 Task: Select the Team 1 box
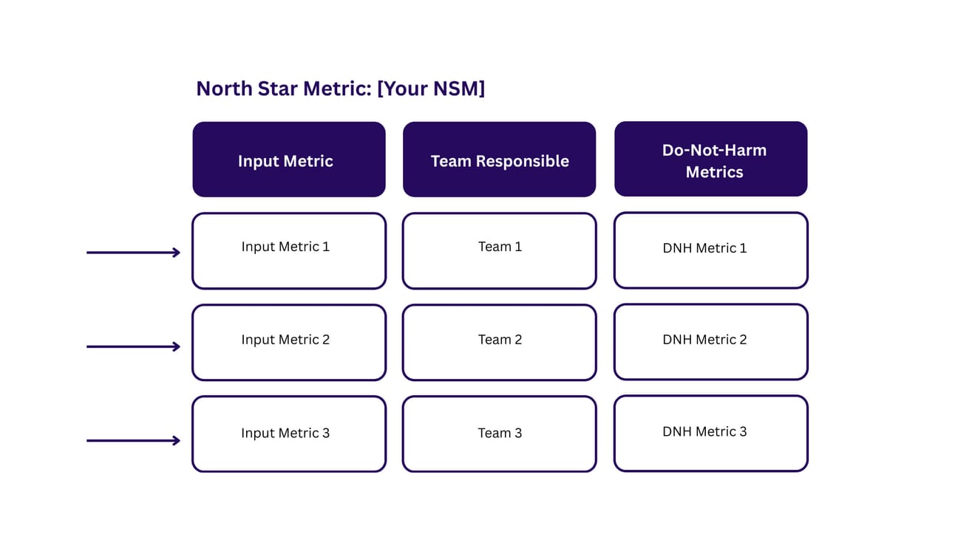(500, 251)
